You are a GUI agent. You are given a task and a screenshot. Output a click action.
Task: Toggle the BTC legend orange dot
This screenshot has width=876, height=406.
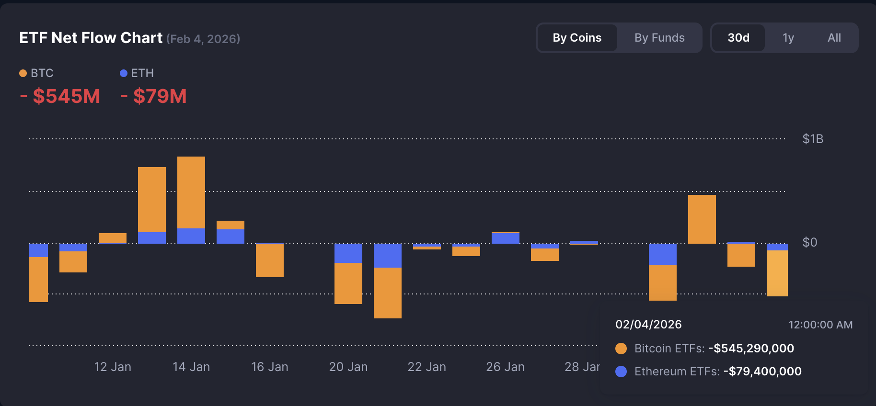tap(23, 73)
